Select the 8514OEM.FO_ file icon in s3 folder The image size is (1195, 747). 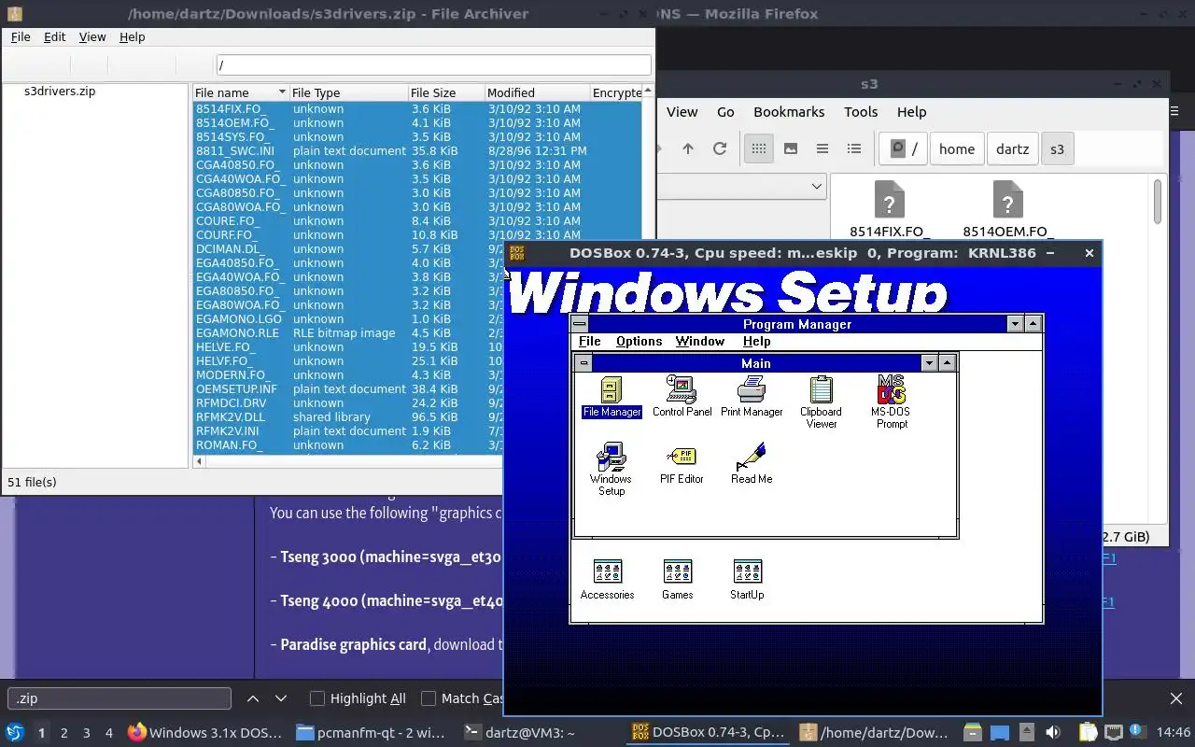(1007, 209)
